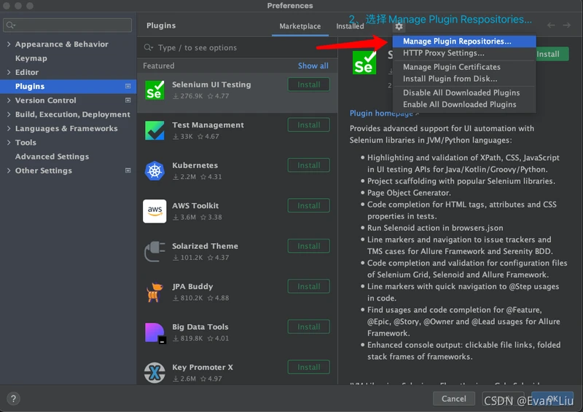Select the AWS Toolkit plugin name
This screenshot has width=583, height=412.
pos(195,205)
